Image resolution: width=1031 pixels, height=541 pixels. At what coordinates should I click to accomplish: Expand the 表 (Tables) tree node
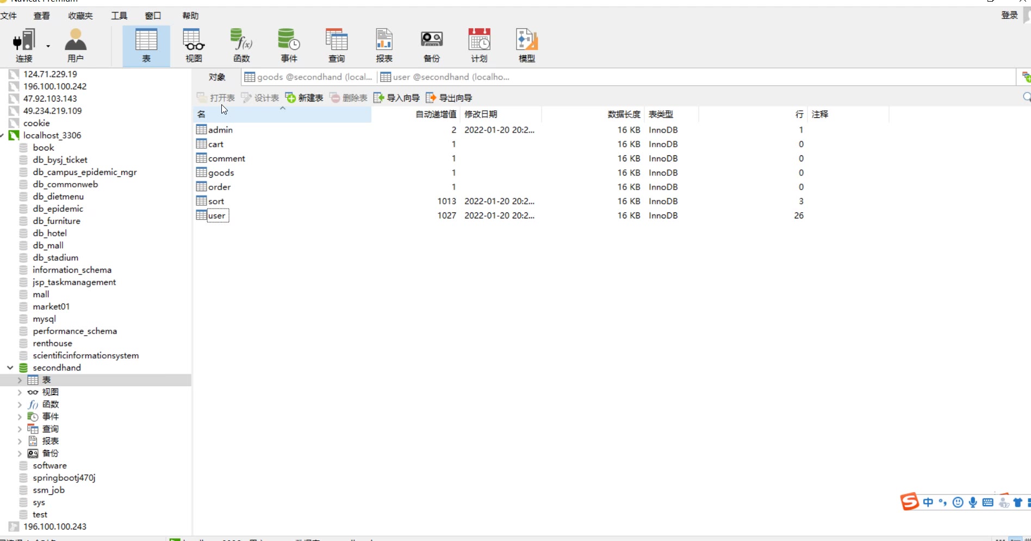[x=20, y=380]
